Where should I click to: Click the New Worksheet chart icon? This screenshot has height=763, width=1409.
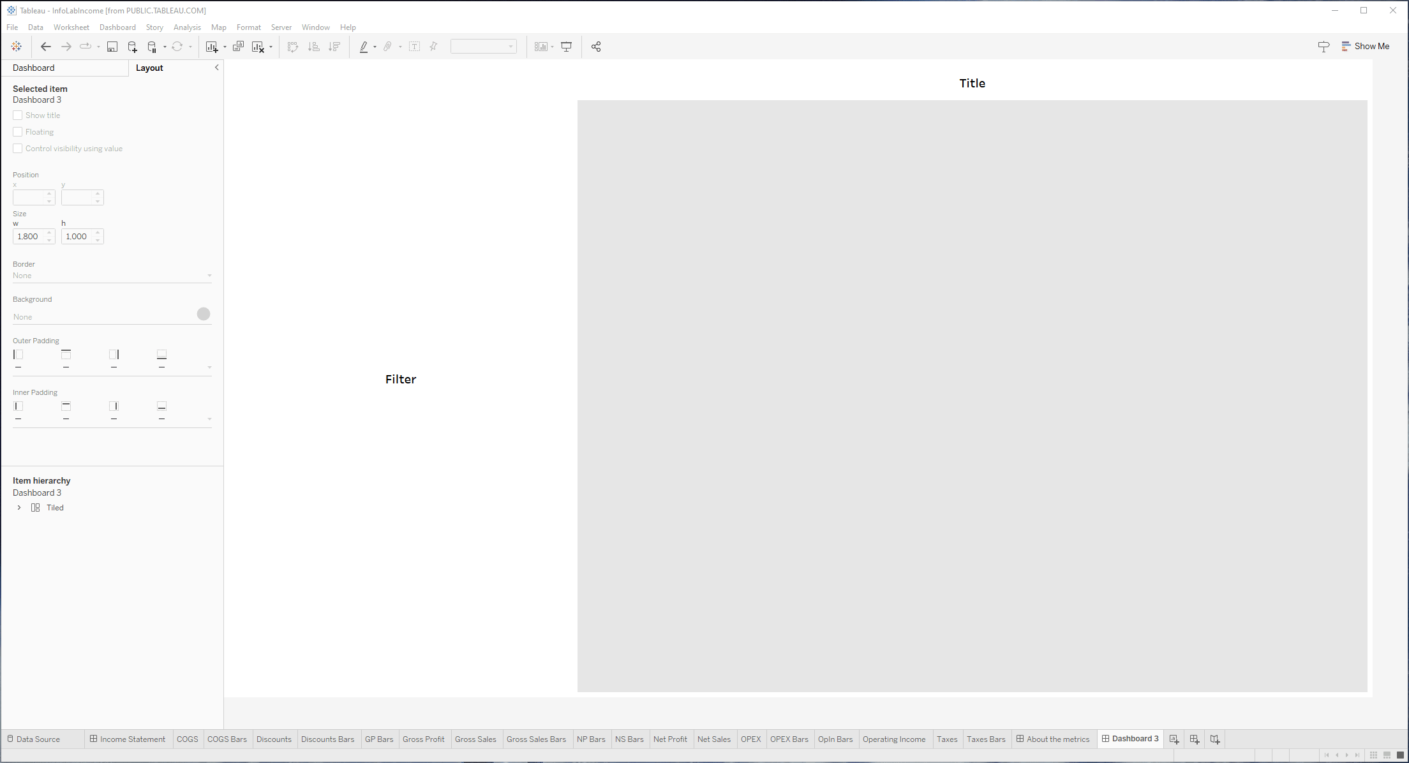[x=212, y=47]
